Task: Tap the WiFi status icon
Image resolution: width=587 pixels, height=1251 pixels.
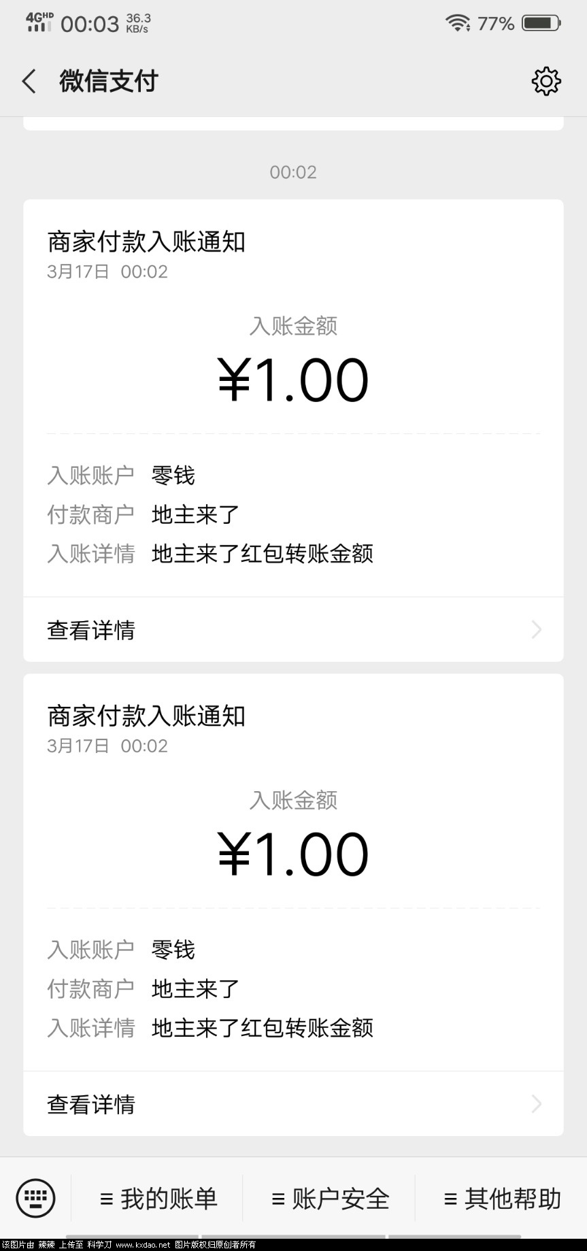Action: coord(458,24)
